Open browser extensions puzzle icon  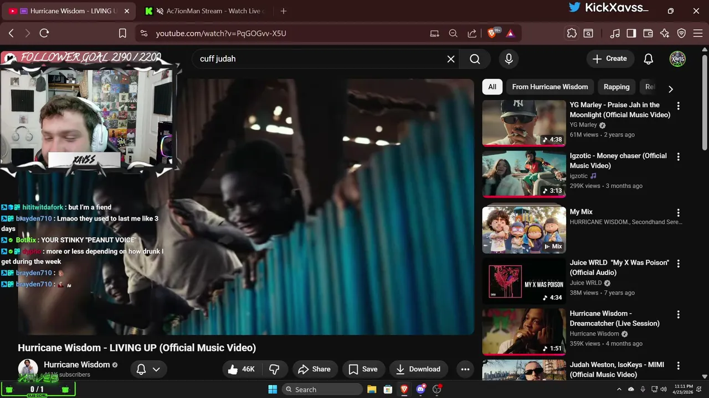pyautogui.click(x=572, y=33)
